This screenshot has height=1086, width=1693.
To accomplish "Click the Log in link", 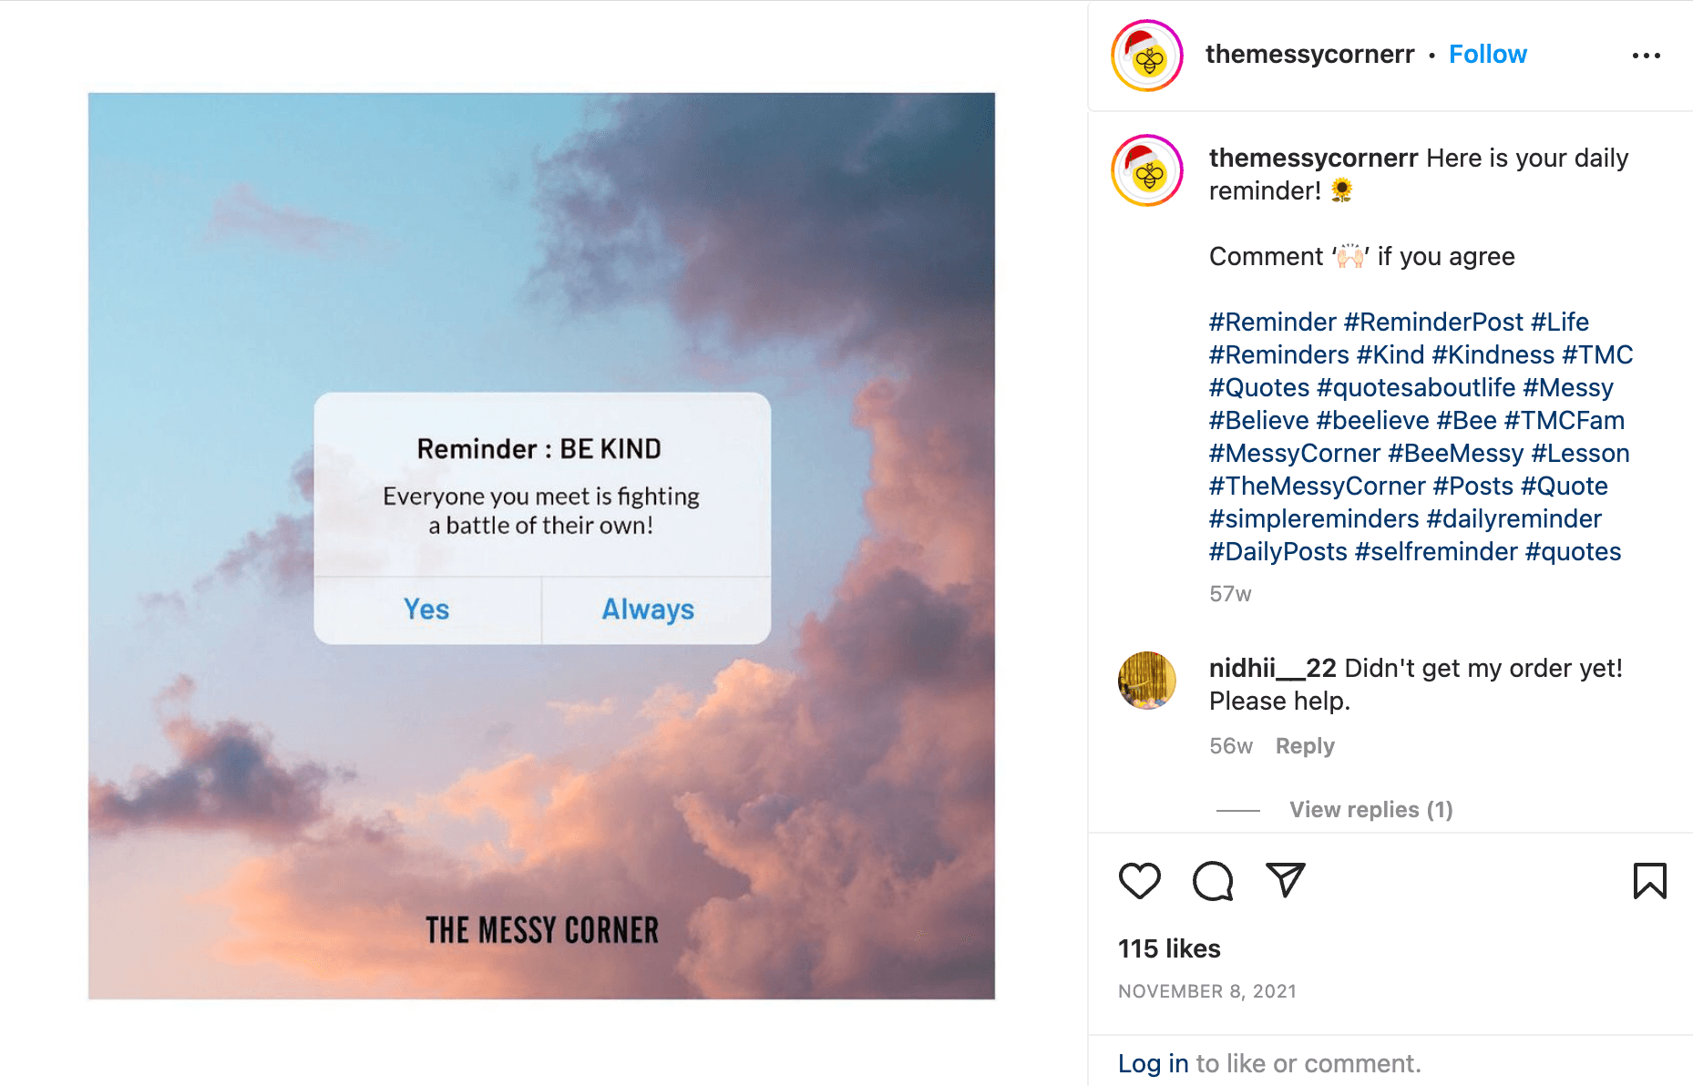I will (x=1153, y=1063).
